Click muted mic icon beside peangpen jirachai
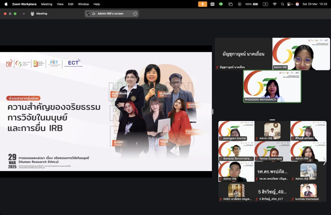Screen dimensions: 331x215 (221, 139)
